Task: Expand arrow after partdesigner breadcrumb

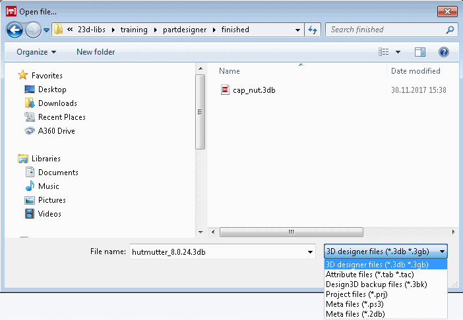Action: (214, 30)
